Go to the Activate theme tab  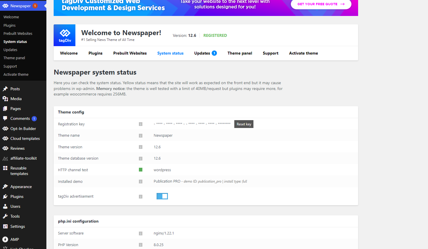pyautogui.click(x=304, y=53)
